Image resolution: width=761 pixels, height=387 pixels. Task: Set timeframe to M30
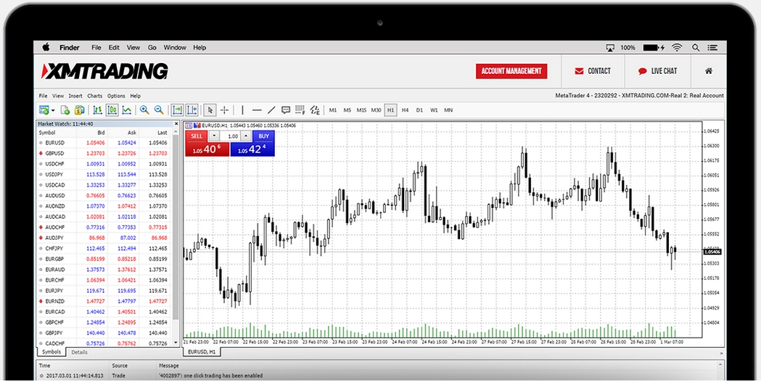tap(376, 110)
